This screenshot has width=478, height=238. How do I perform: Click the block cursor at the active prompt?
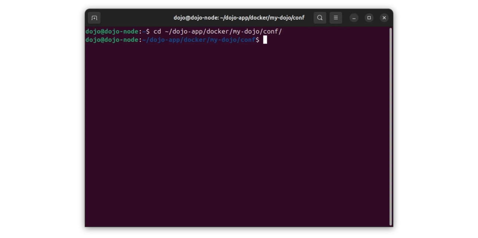tap(265, 40)
